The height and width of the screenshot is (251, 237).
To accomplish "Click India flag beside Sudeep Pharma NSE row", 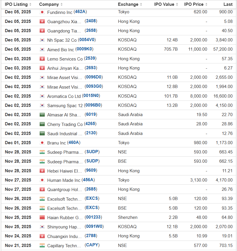I will point(42,152).
